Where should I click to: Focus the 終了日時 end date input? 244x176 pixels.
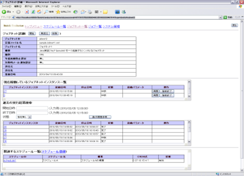[x=32, y=113]
